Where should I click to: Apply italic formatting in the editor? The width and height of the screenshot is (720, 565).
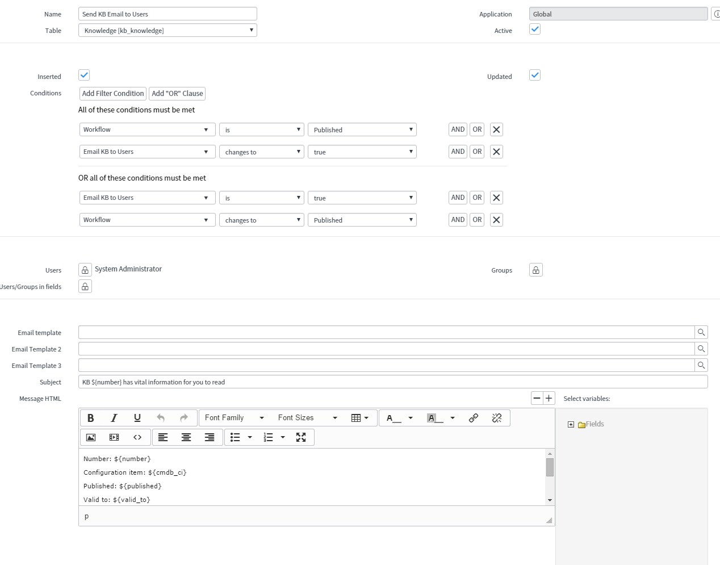pyautogui.click(x=114, y=418)
